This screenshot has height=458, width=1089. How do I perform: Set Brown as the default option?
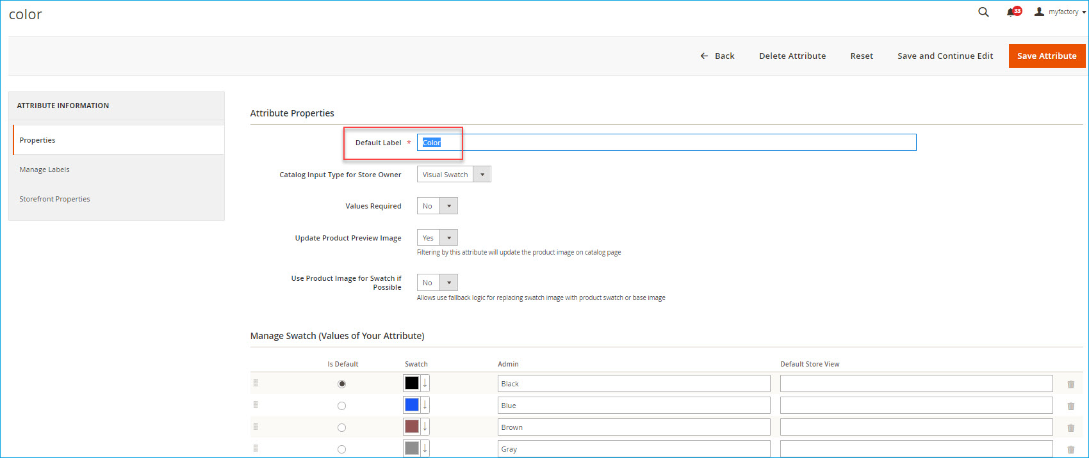(341, 427)
